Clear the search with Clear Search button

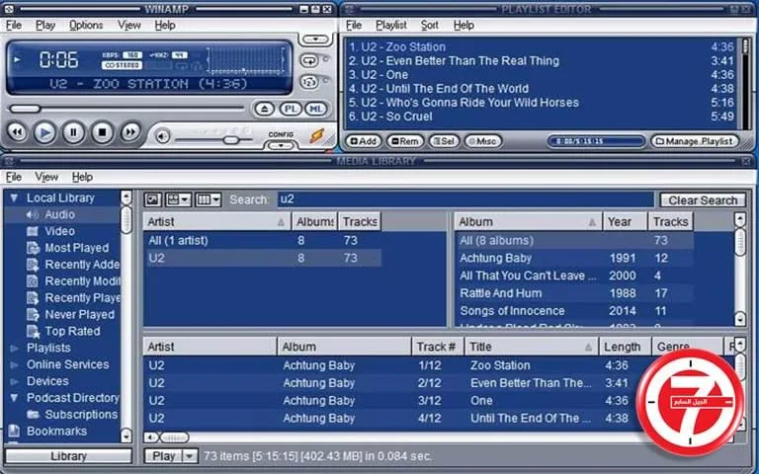click(x=703, y=200)
